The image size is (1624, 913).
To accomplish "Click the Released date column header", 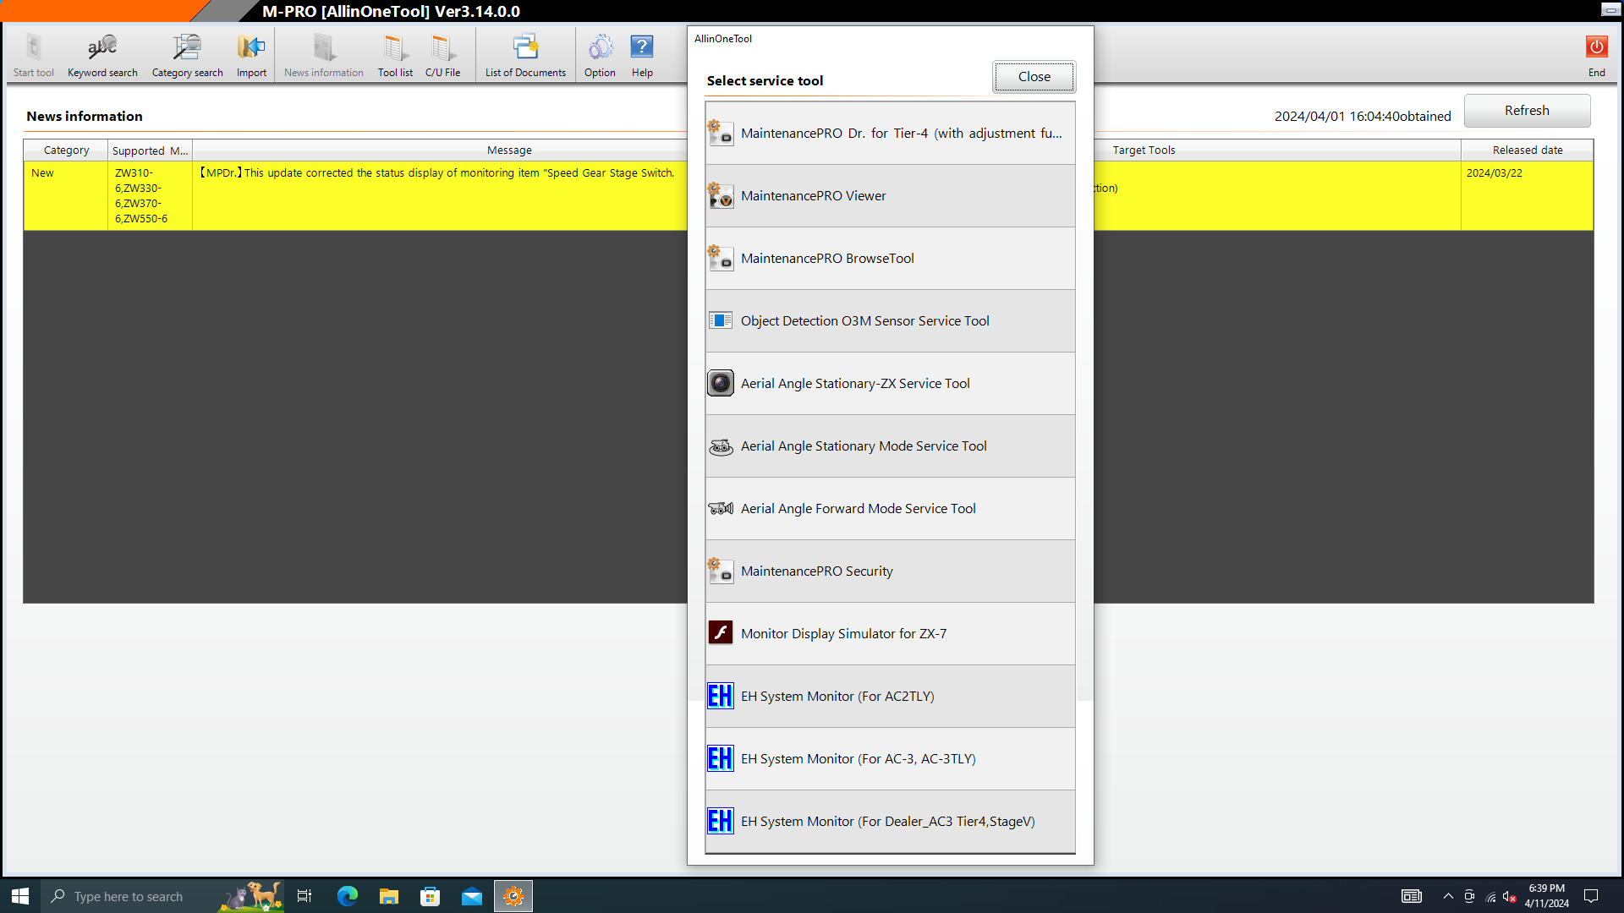I will pos(1528,150).
